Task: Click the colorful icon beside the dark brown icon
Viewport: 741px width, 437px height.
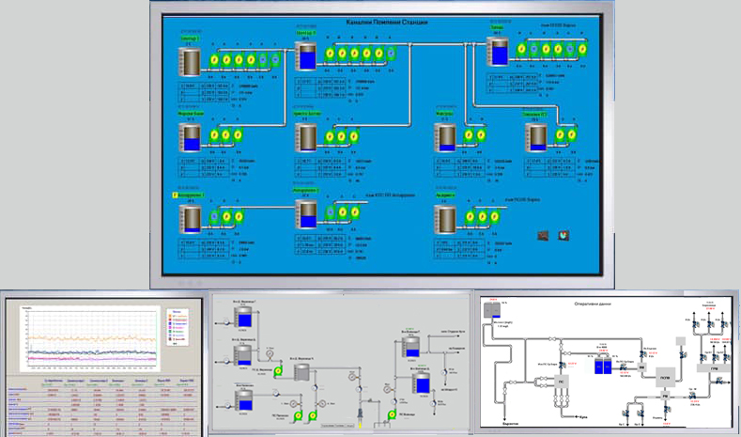Action: pyautogui.click(x=563, y=235)
